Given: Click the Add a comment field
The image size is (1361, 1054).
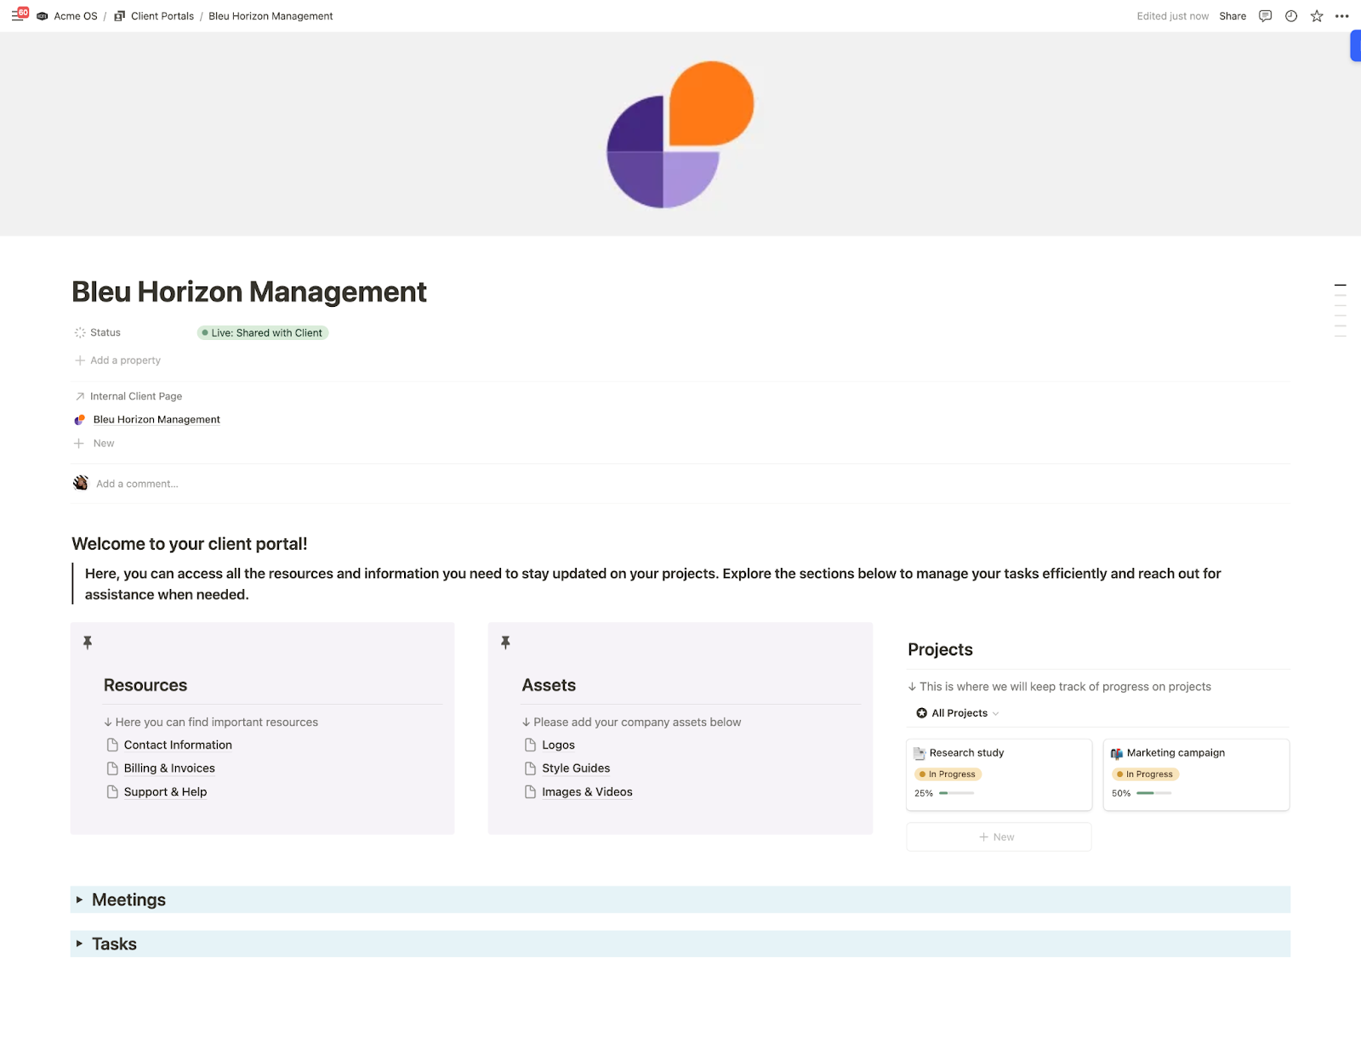Looking at the screenshot, I should [137, 484].
